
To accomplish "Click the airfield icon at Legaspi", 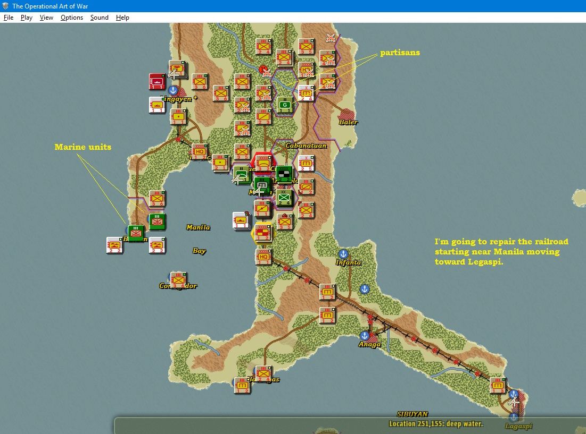I will pyautogui.click(x=514, y=402).
